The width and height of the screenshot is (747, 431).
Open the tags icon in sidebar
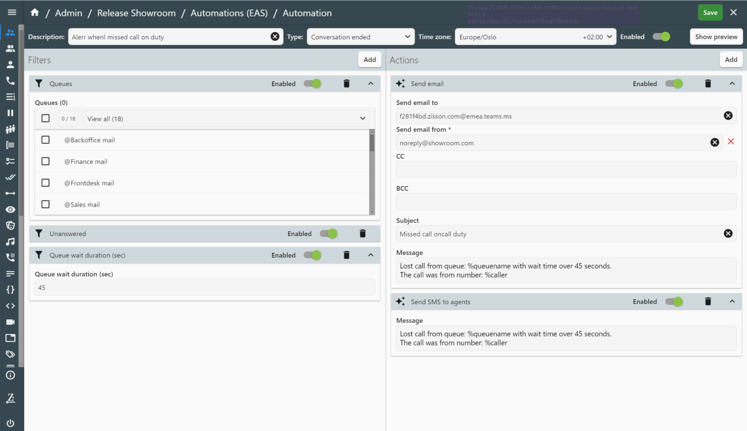(x=10, y=354)
